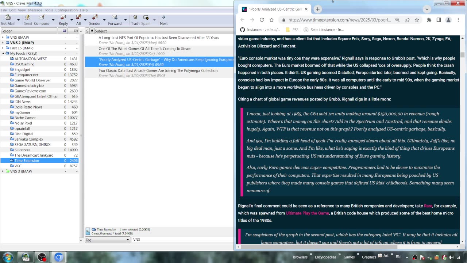Screen dimensions: 467x263
Task: Open the Chrome profile avatar
Action: tap(448, 20)
